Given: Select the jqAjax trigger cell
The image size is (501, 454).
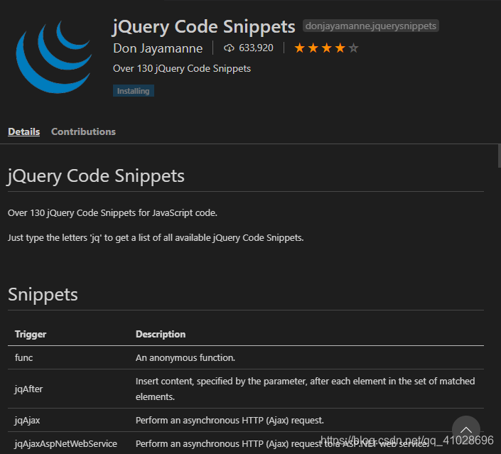Looking at the screenshot, I should point(27,420).
